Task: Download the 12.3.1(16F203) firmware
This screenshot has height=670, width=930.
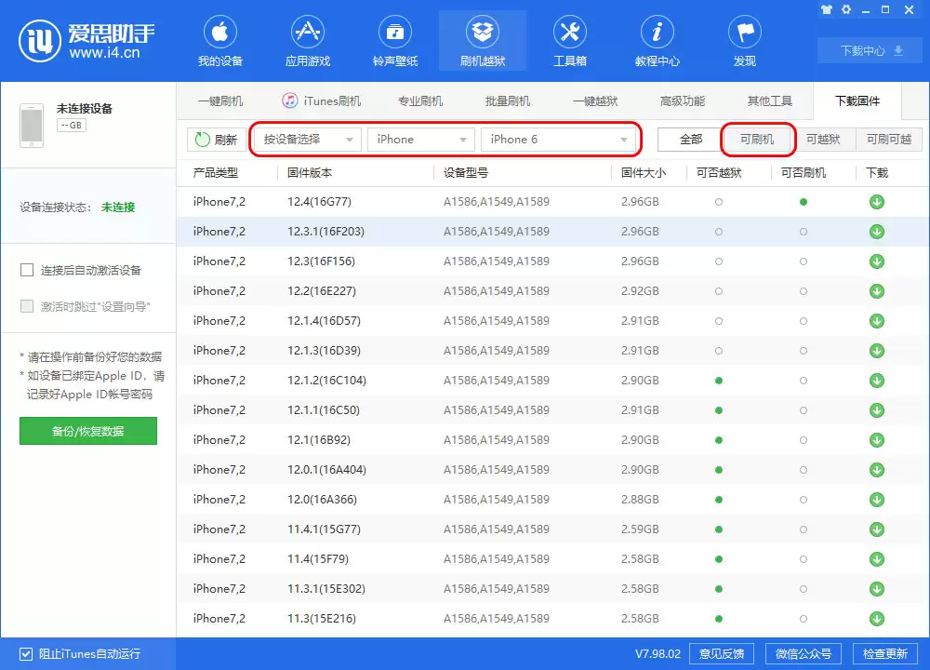Action: pos(877,232)
